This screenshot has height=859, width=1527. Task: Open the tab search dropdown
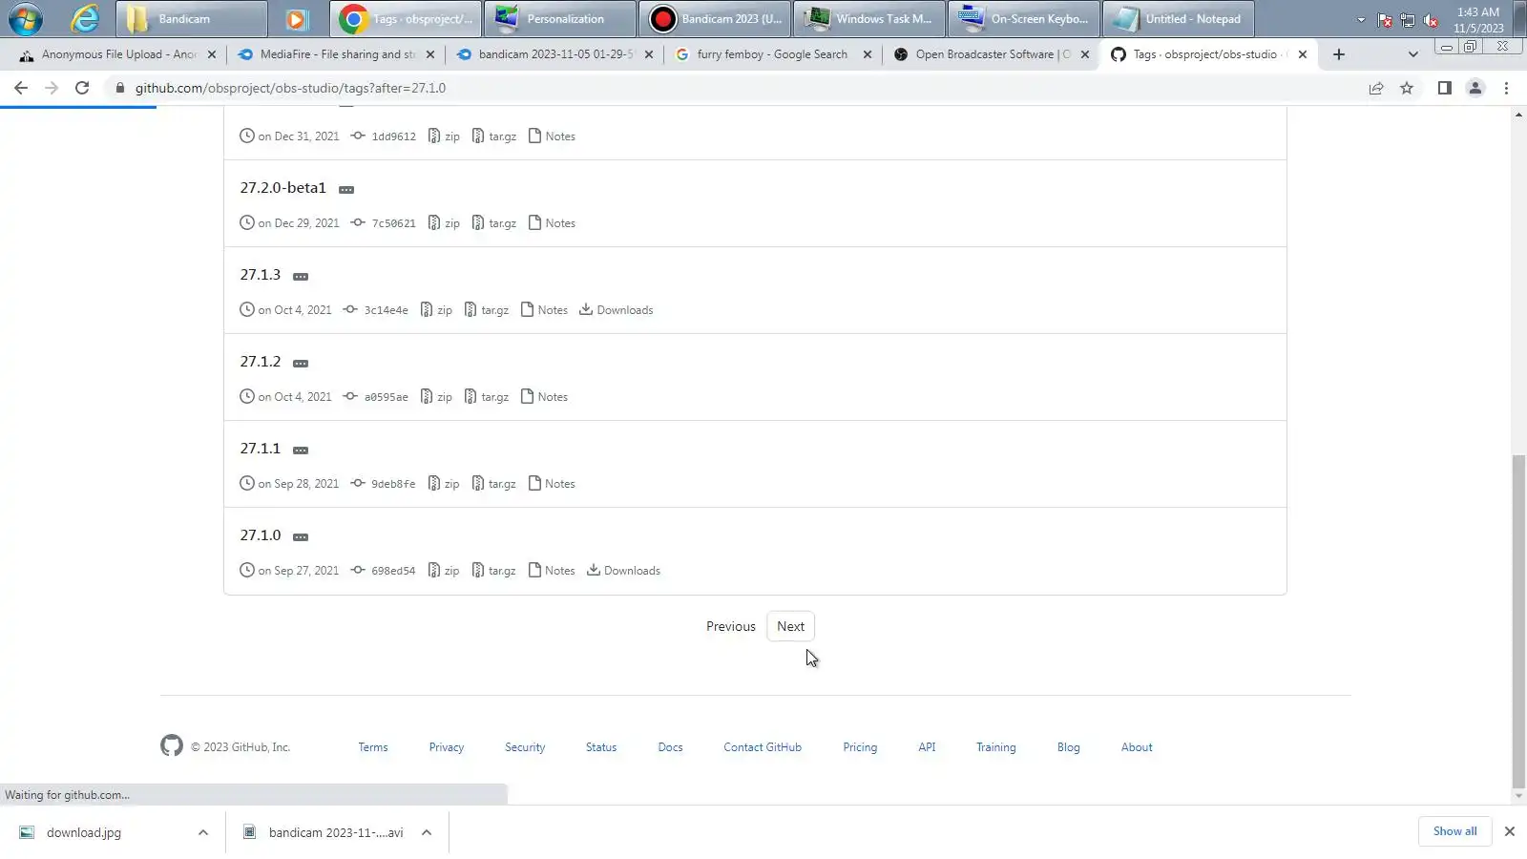click(x=1413, y=54)
